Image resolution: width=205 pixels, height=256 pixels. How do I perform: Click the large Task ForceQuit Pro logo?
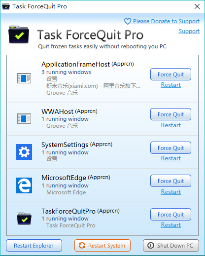click(19, 35)
